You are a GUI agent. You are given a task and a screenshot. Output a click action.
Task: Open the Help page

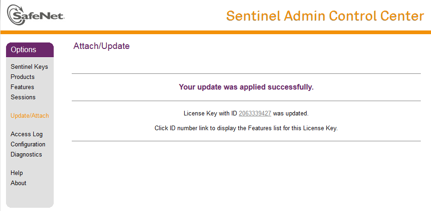[17, 173]
